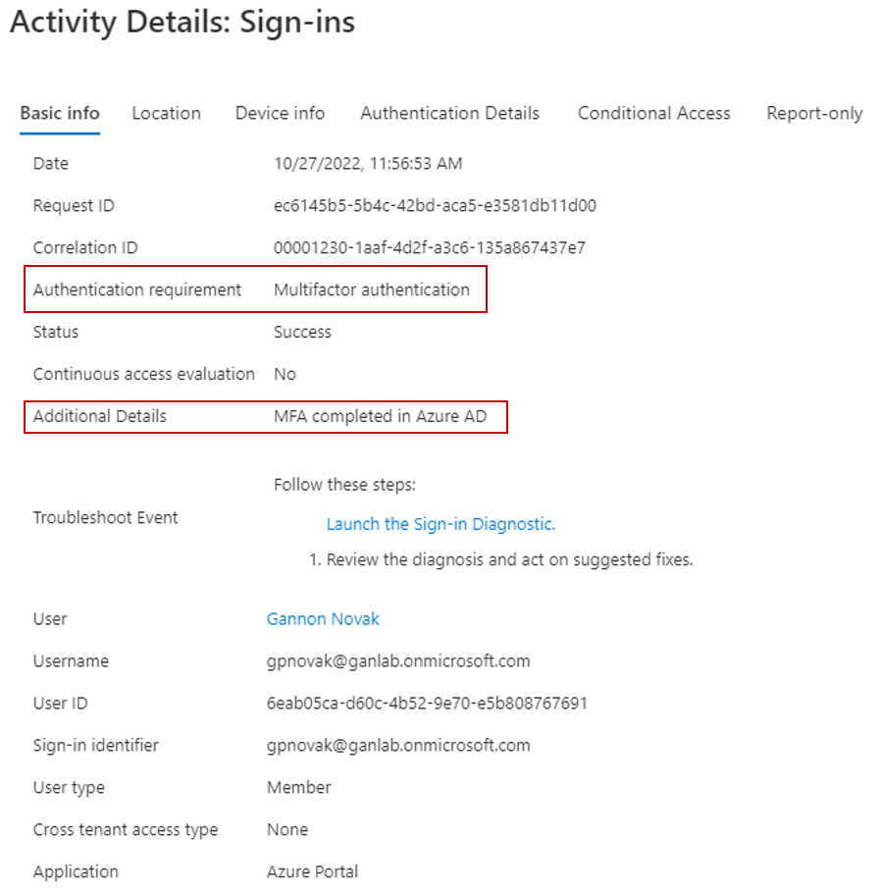
Task: Click the sign-in date and time value
Action: 368,164
